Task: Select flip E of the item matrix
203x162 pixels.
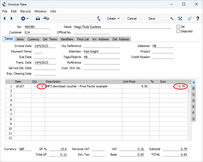Action: 193,107
